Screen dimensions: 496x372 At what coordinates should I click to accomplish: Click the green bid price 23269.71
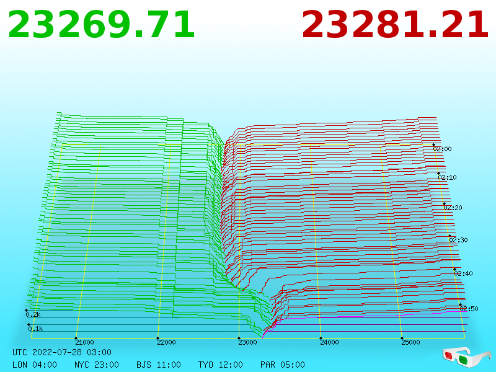(101, 25)
